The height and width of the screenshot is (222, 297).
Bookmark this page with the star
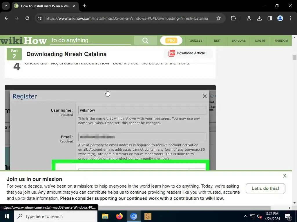pyautogui.click(x=219, y=18)
